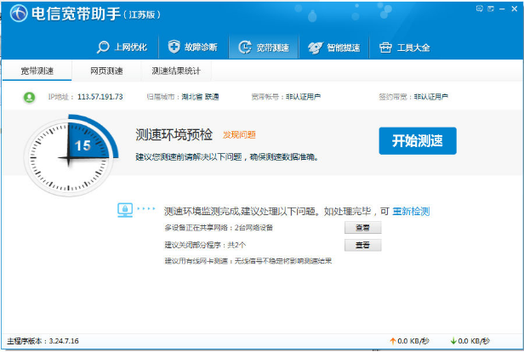Click 建议关闭部分程序 row text
Screen dimensions: 524x352
205,245
